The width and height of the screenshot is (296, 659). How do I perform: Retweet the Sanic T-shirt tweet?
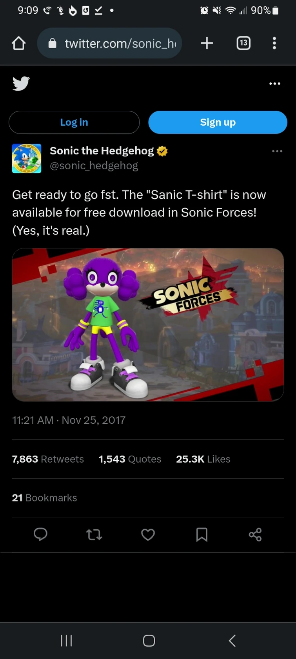pos(94,535)
